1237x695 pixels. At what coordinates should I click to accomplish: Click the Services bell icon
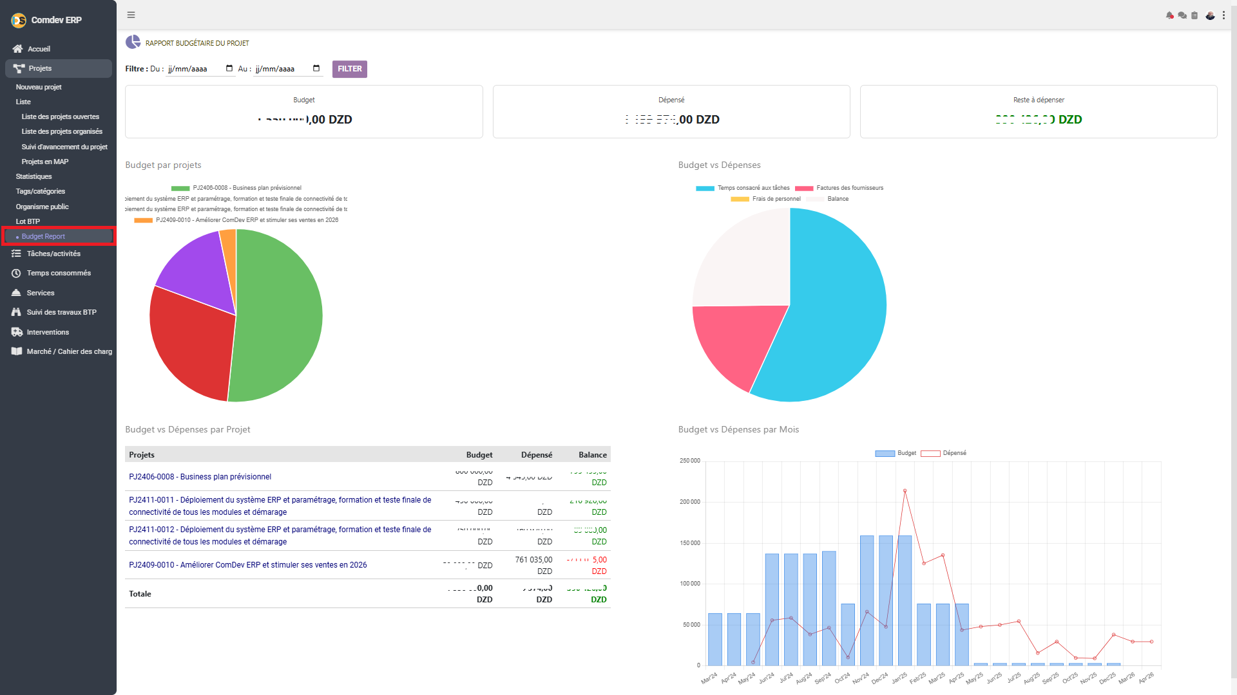pos(16,293)
